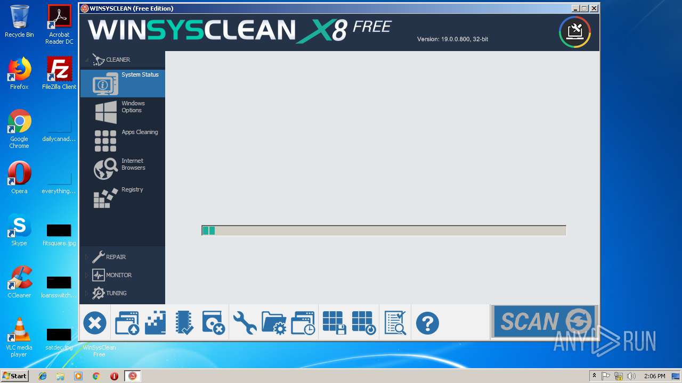
Task: Click the window upload arrow toolbar icon
Action: point(127,323)
